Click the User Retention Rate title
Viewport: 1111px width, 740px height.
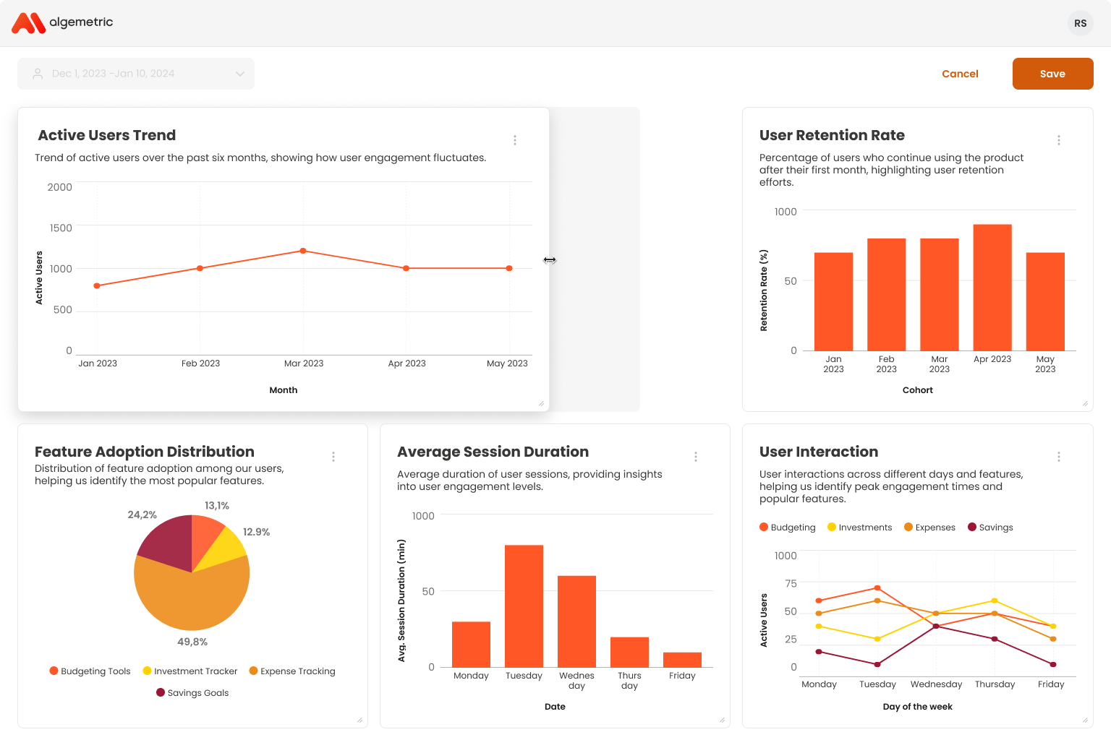click(x=832, y=135)
